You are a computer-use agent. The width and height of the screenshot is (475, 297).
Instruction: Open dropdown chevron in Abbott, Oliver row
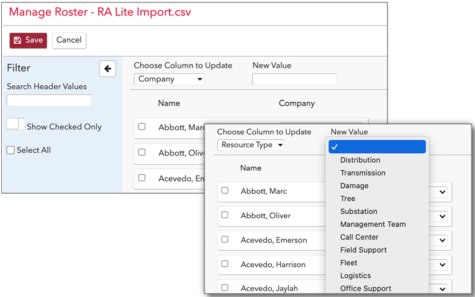click(442, 217)
